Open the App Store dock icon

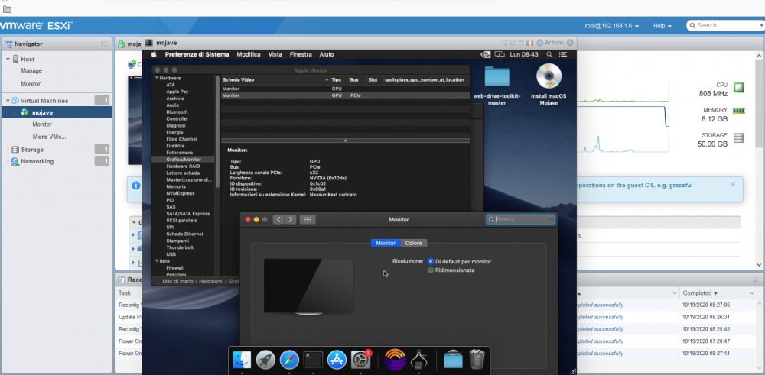337,360
